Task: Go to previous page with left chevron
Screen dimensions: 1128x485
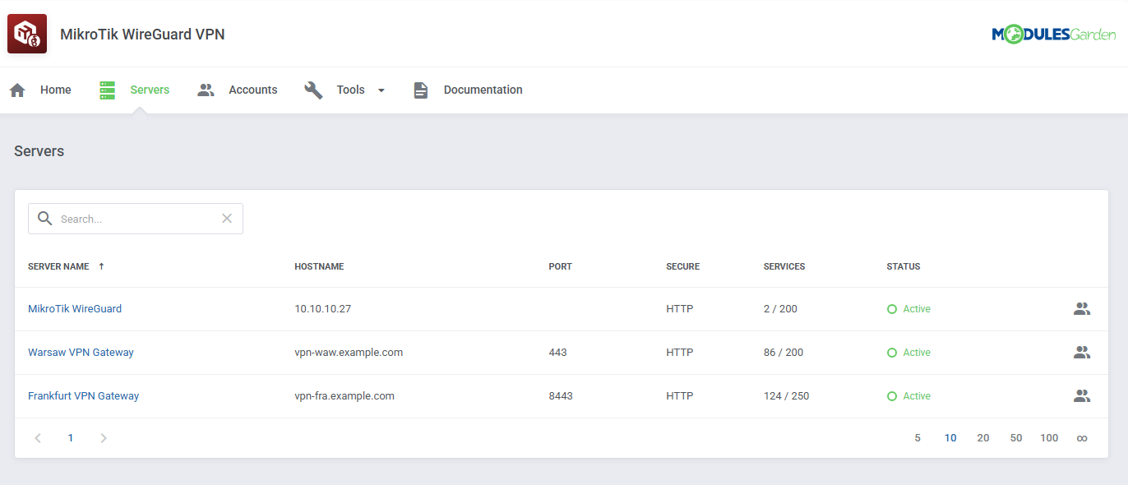Action: (x=38, y=438)
